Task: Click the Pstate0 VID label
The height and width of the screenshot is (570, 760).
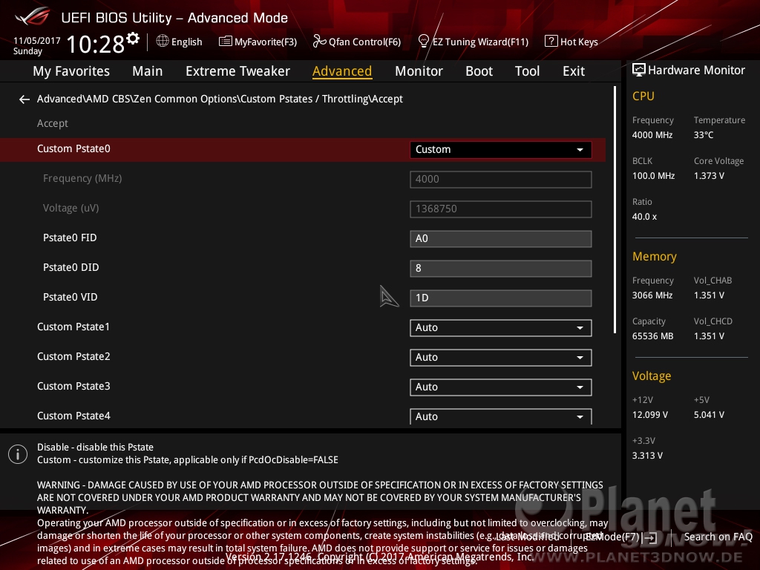Action: click(x=71, y=297)
